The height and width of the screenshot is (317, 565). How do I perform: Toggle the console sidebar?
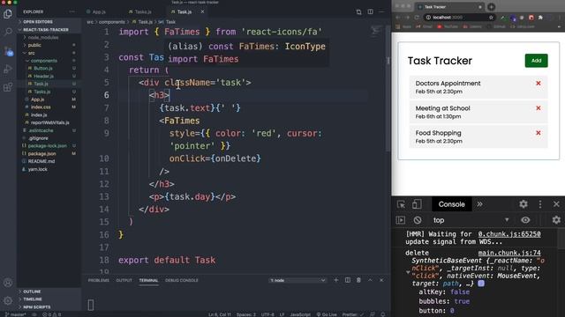[401, 220]
